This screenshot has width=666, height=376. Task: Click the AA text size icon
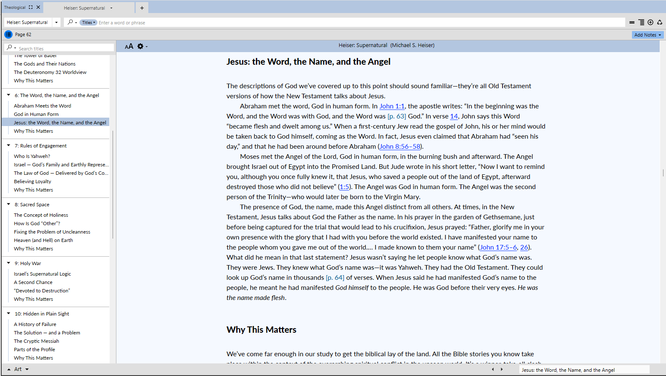tap(129, 46)
